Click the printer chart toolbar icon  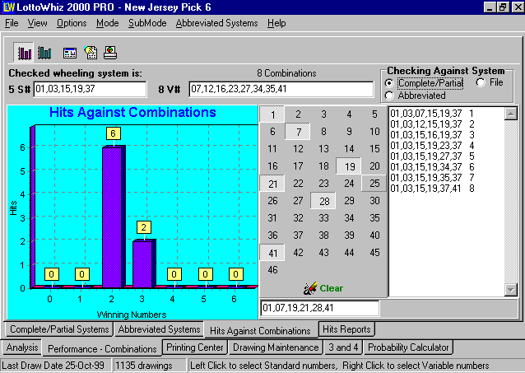pyautogui.click(x=110, y=53)
